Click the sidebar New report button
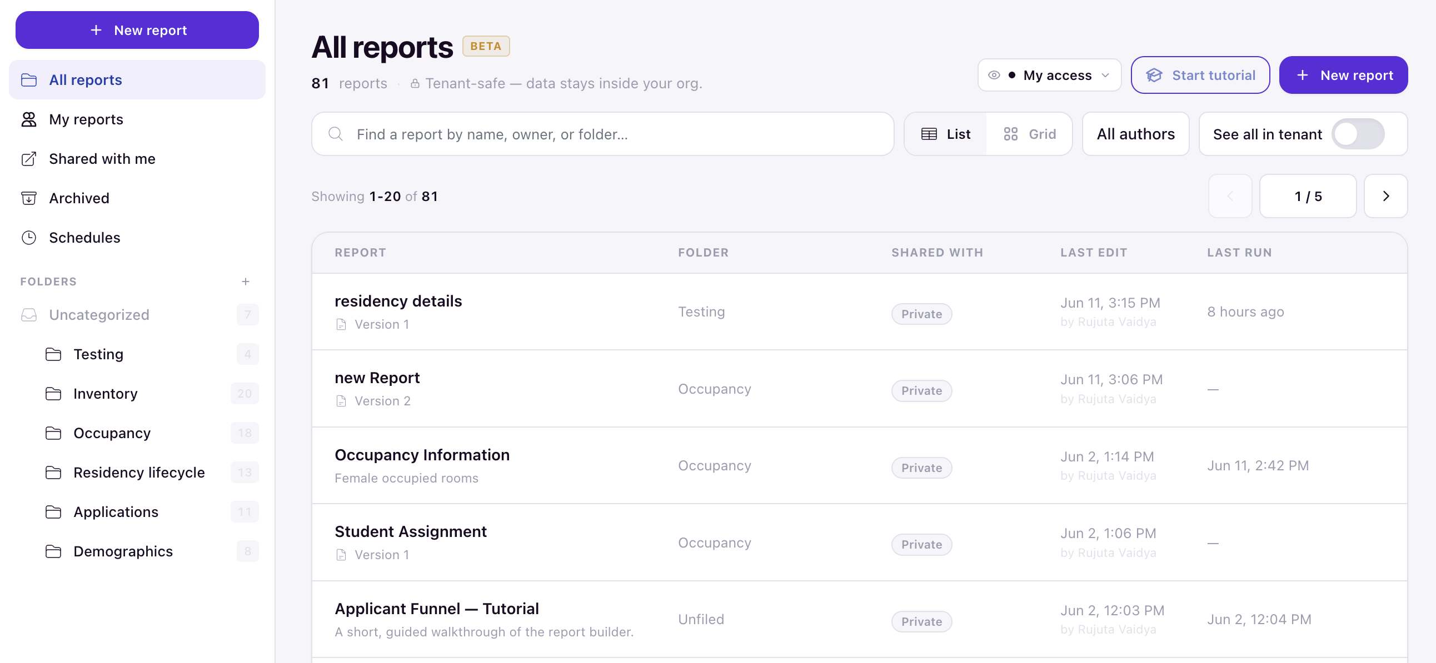 (137, 30)
